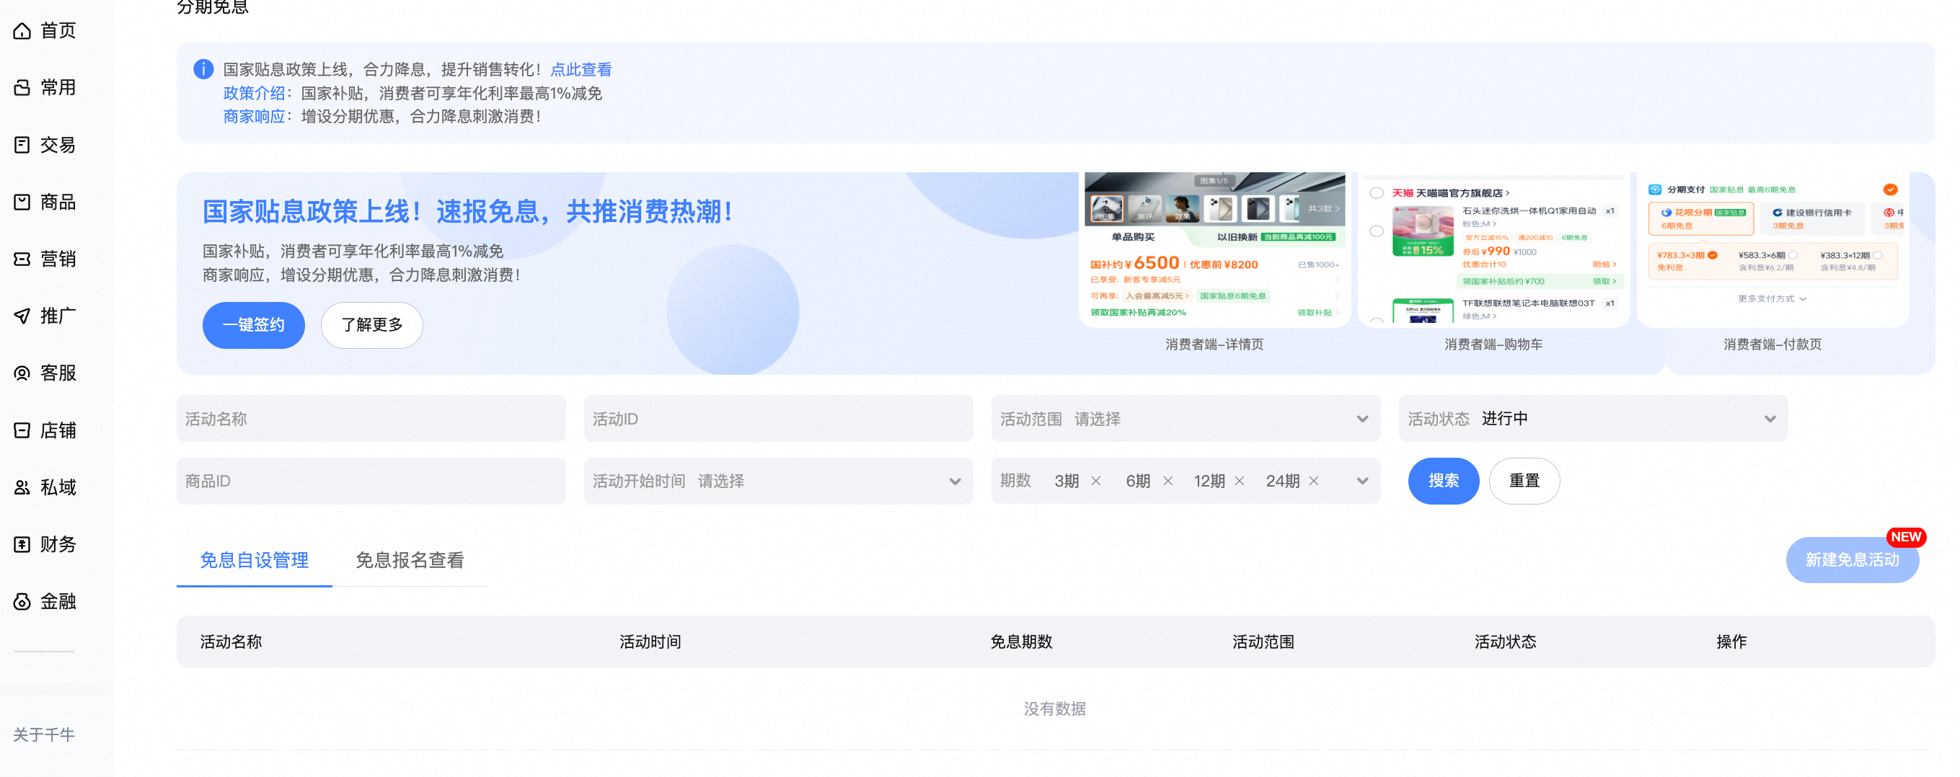Open the 首页 menu label
1960x777 pixels.
tap(58, 30)
